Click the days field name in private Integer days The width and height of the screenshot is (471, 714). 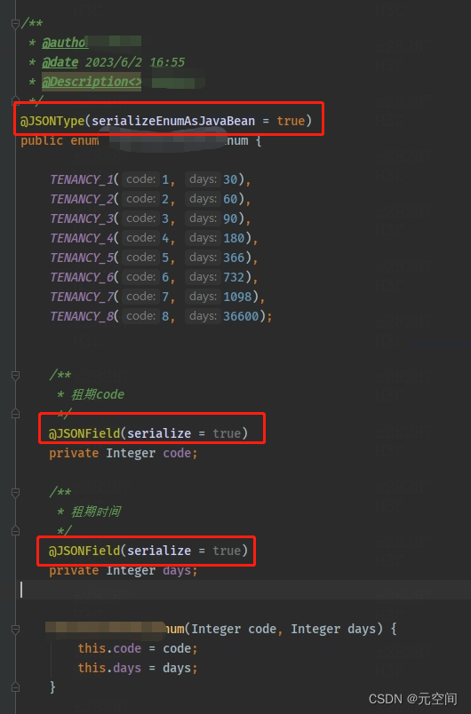point(177,570)
